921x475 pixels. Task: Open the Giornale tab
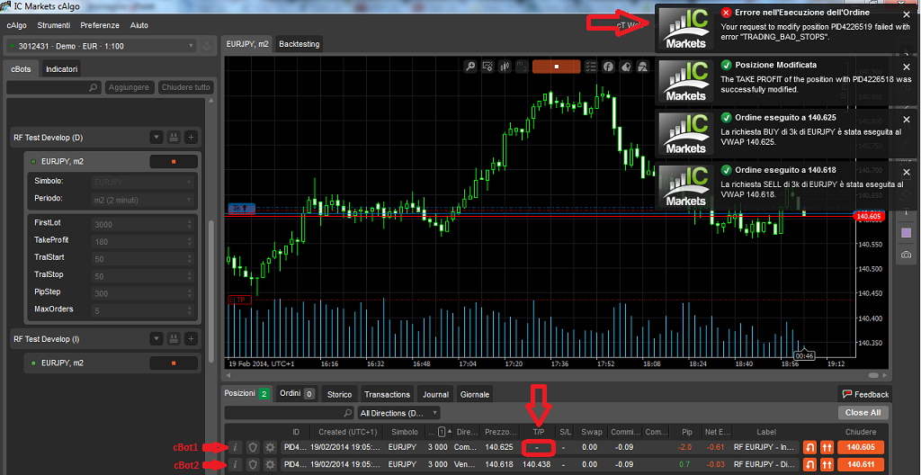click(x=474, y=394)
